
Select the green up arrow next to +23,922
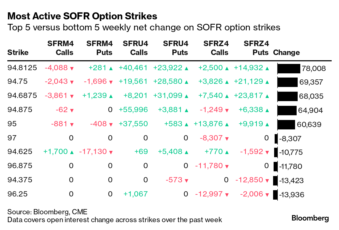(187, 68)
